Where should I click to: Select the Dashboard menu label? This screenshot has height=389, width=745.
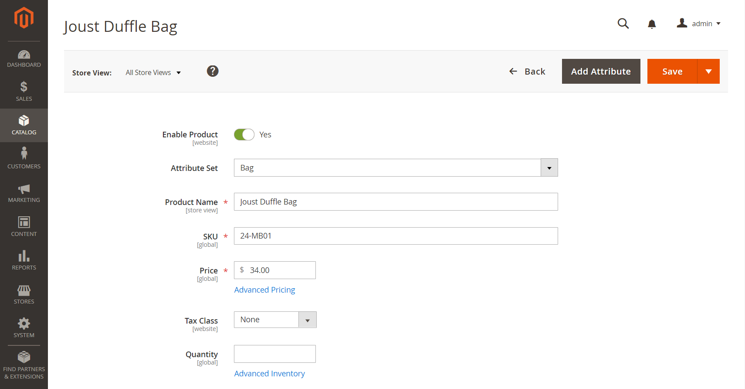(x=24, y=65)
